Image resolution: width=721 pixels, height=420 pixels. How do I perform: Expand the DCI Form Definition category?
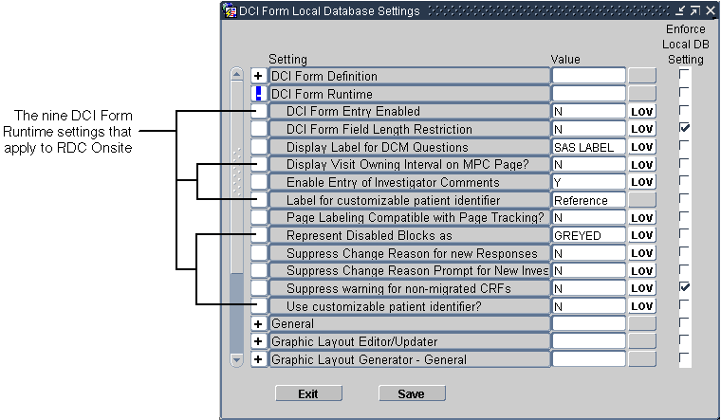258,76
